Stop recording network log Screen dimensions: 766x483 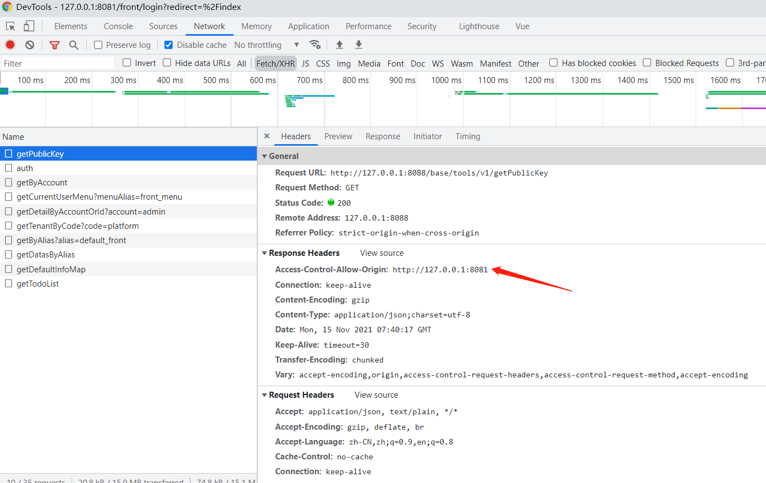(10, 45)
